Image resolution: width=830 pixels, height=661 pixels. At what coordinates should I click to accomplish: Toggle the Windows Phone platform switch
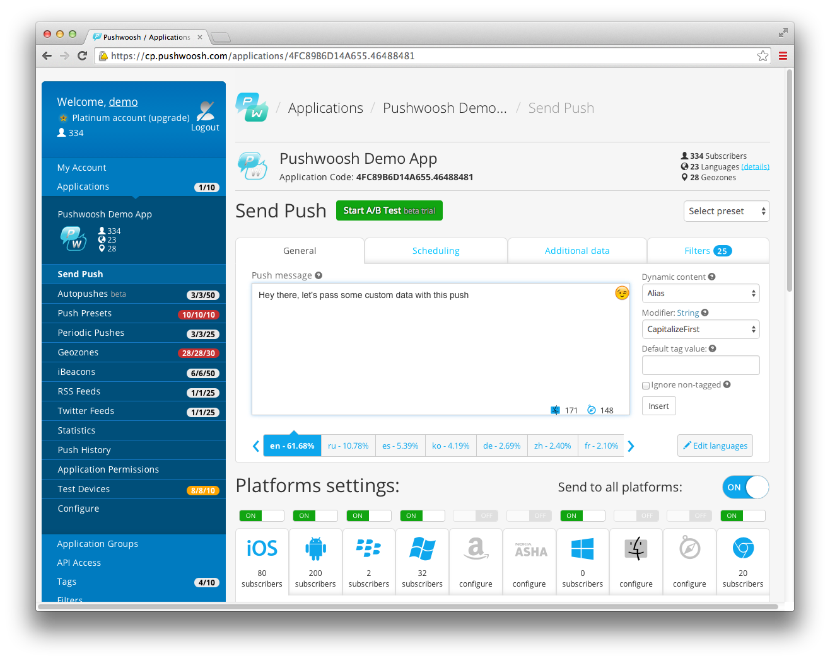(423, 515)
